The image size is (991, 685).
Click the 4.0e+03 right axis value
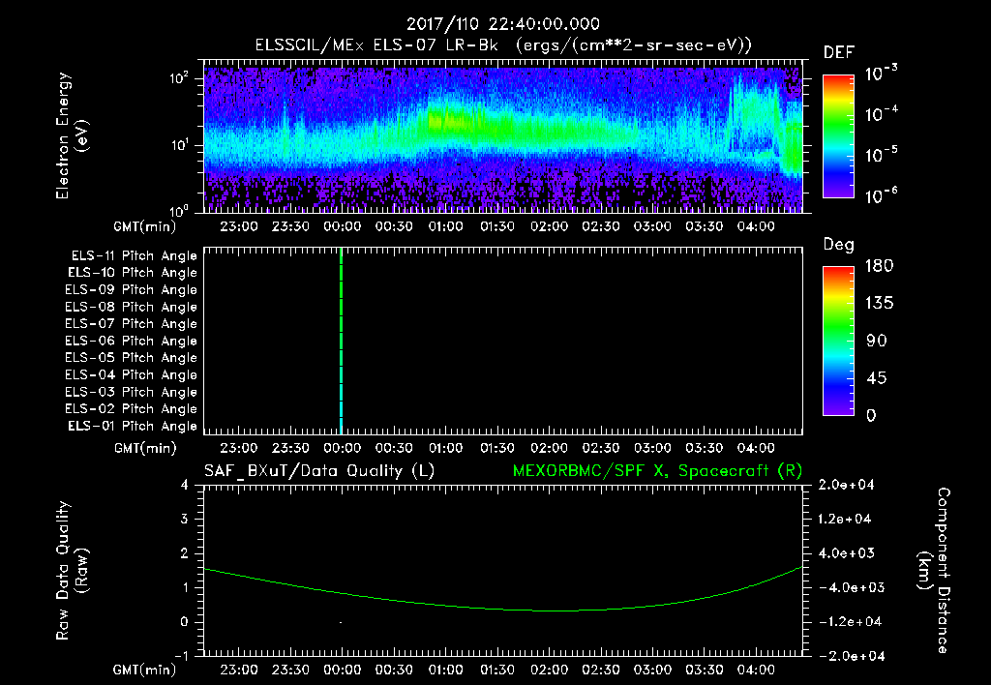[846, 553]
